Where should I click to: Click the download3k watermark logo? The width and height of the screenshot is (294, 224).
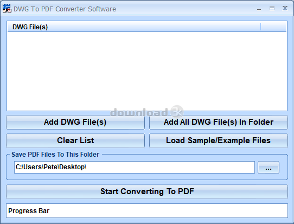point(147,112)
